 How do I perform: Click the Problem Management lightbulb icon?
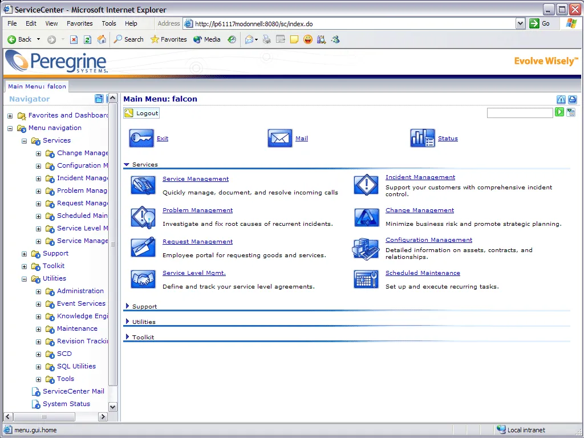[x=143, y=217]
